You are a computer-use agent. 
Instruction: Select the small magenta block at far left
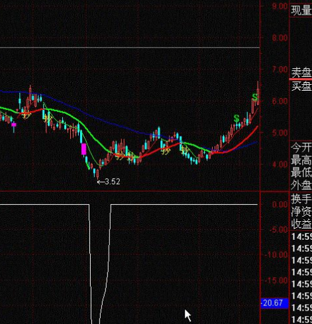click(x=14, y=125)
